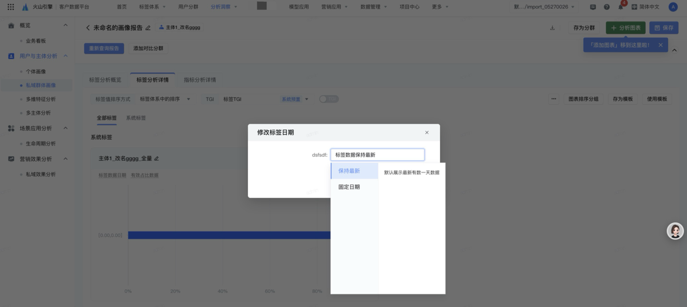
Task: Switch to the 指标分析详情 tab
Action: pyautogui.click(x=200, y=80)
